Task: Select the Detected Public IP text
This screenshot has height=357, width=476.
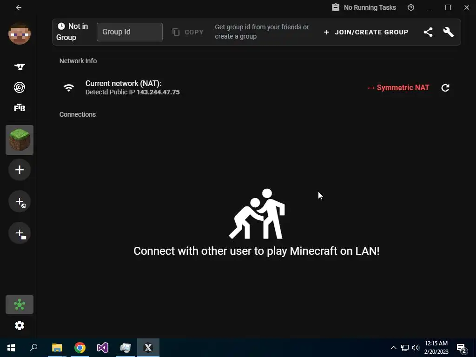Action: click(x=132, y=92)
